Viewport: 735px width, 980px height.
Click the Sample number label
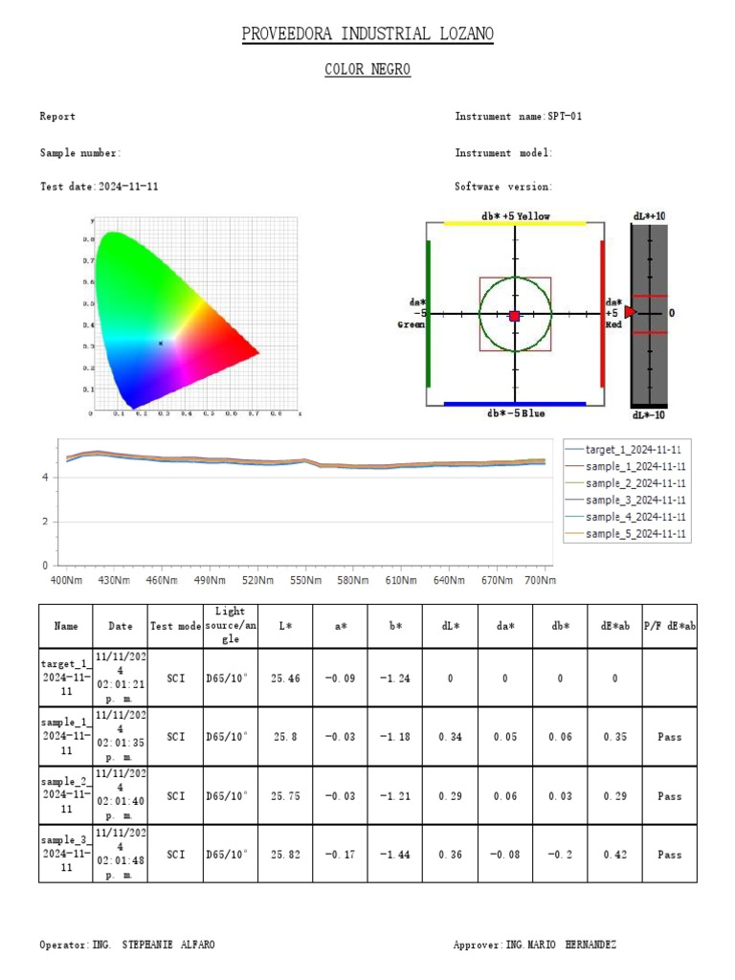(80, 152)
